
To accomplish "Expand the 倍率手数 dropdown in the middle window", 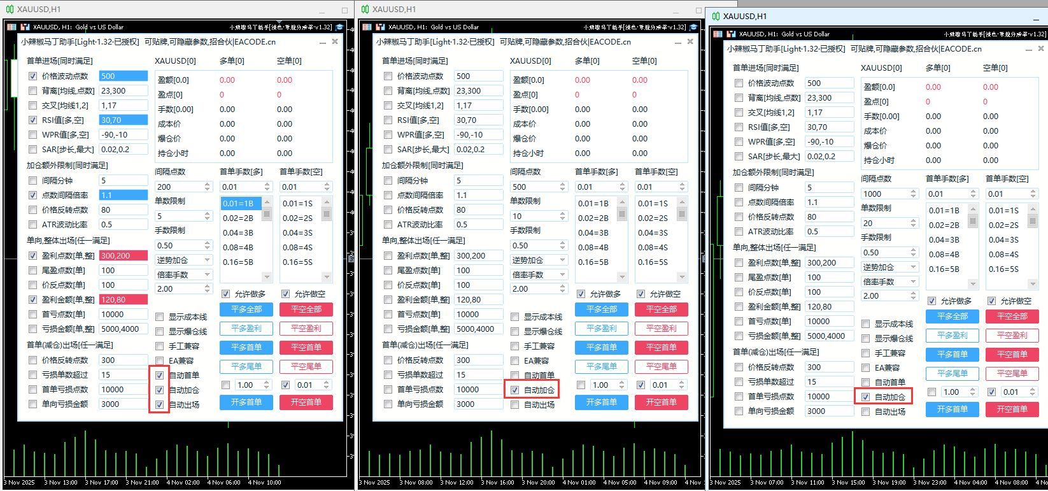I will (539, 275).
